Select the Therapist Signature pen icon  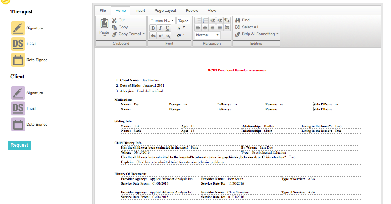(18, 28)
